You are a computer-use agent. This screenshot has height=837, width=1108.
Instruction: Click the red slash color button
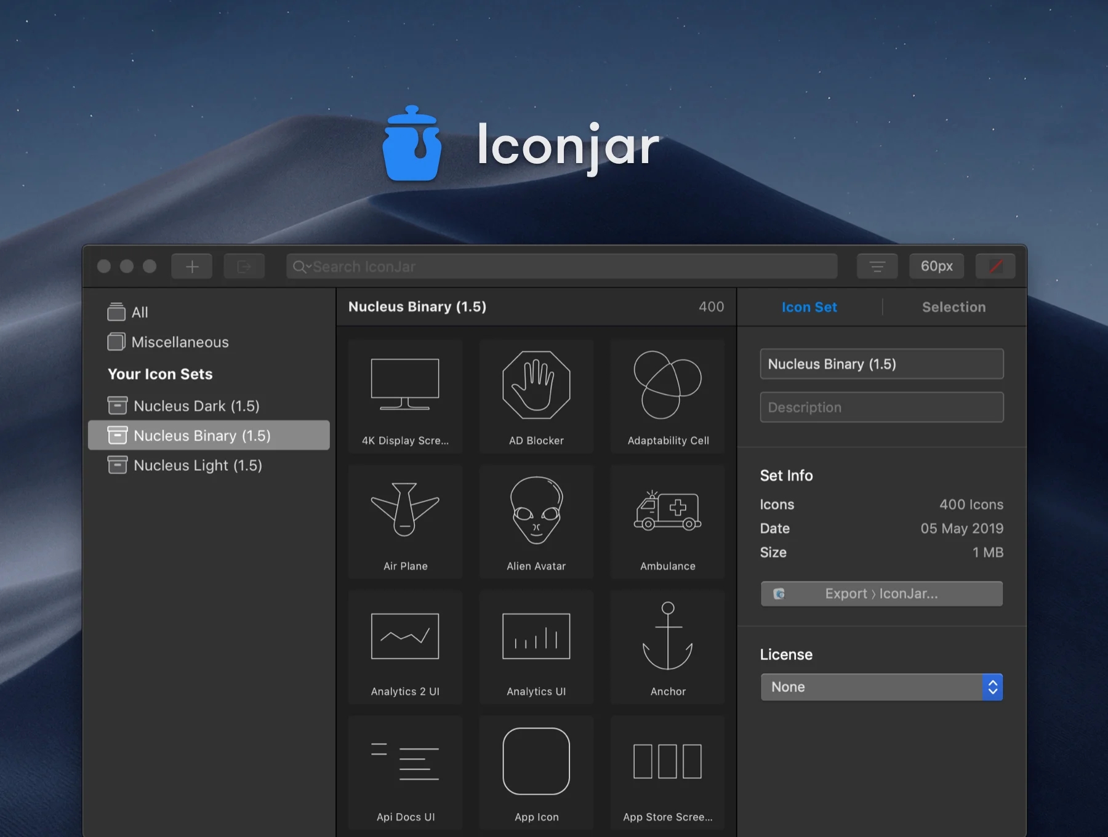click(x=995, y=266)
